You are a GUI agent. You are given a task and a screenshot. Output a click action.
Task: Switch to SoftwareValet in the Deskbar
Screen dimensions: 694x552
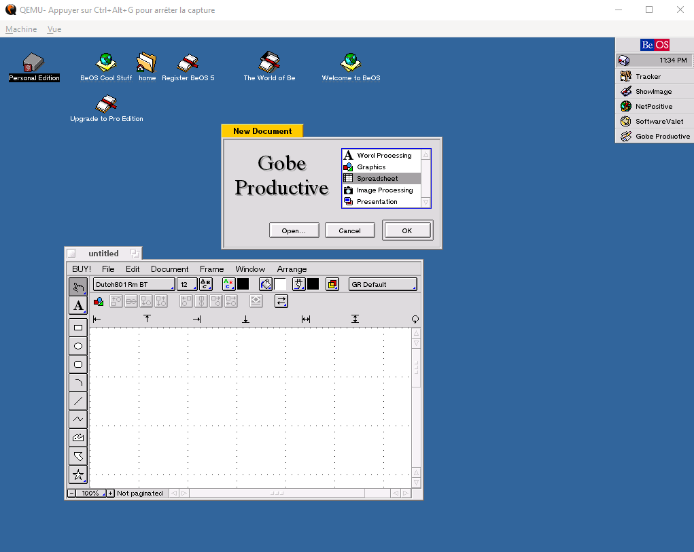[x=655, y=121]
